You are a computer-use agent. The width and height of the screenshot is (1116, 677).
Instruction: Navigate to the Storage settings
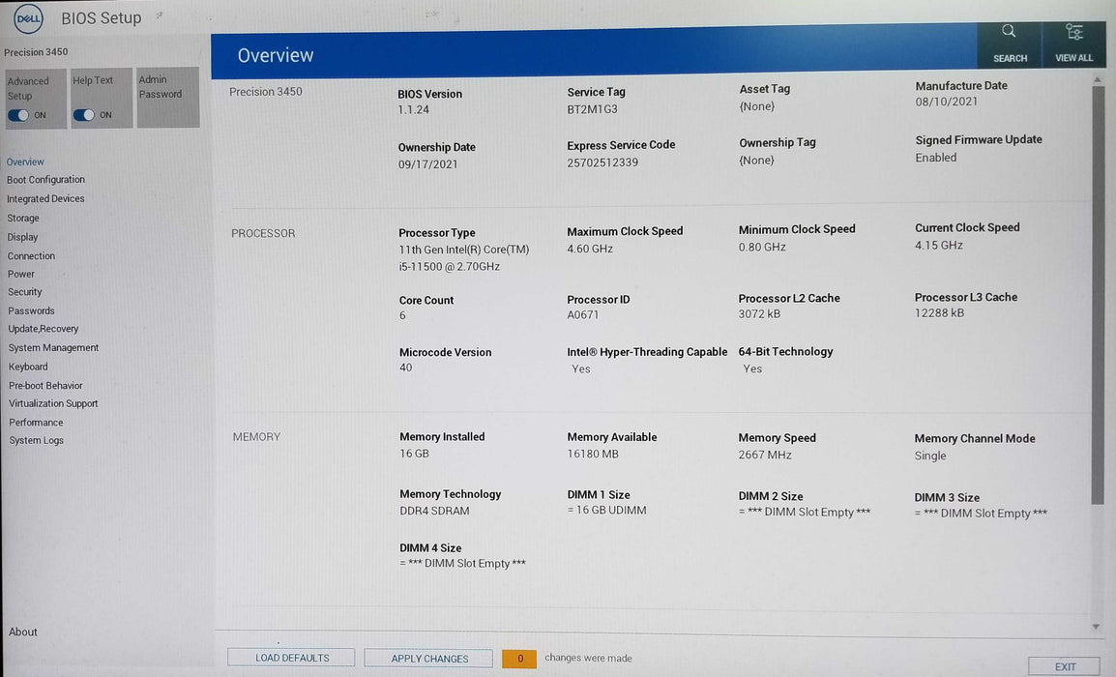tap(22, 218)
